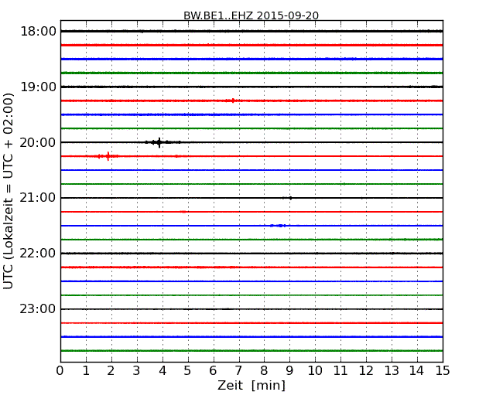Click the red seismic spike near minute 2

(108, 156)
